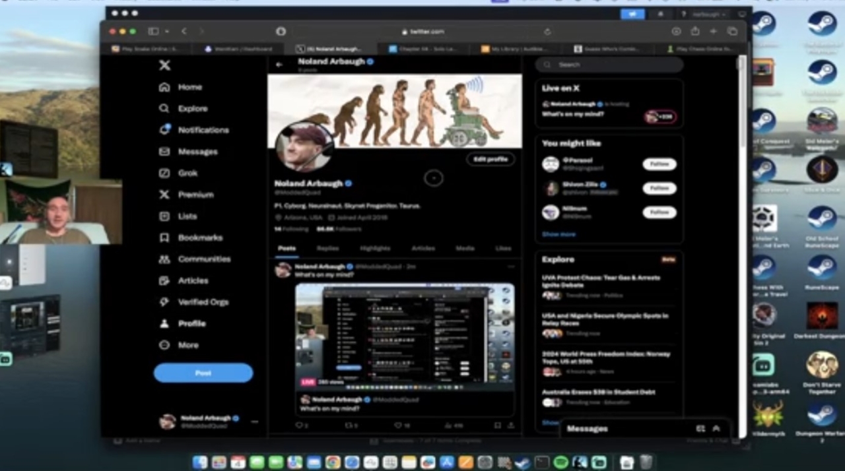Open the live broadcast preview in the post
This screenshot has width=845, height=471.
(x=405, y=336)
